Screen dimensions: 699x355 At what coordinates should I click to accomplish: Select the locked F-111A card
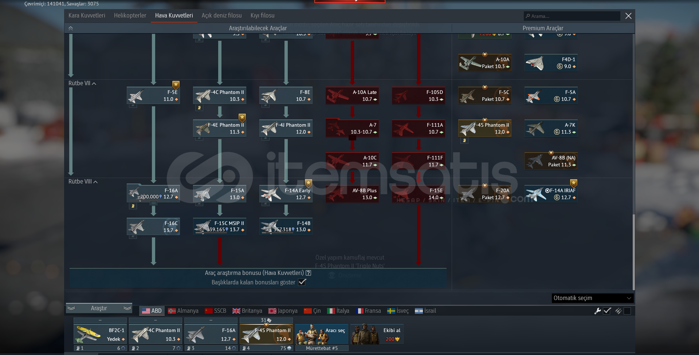[x=419, y=128]
